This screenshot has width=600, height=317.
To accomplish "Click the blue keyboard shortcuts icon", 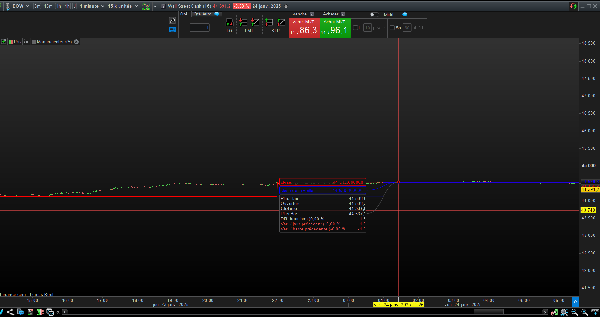I will pyautogui.click(x=173, y=29).
